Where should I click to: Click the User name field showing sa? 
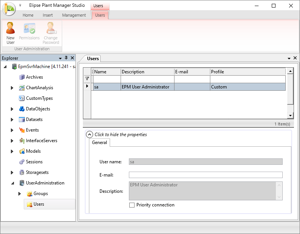[206, 162]
